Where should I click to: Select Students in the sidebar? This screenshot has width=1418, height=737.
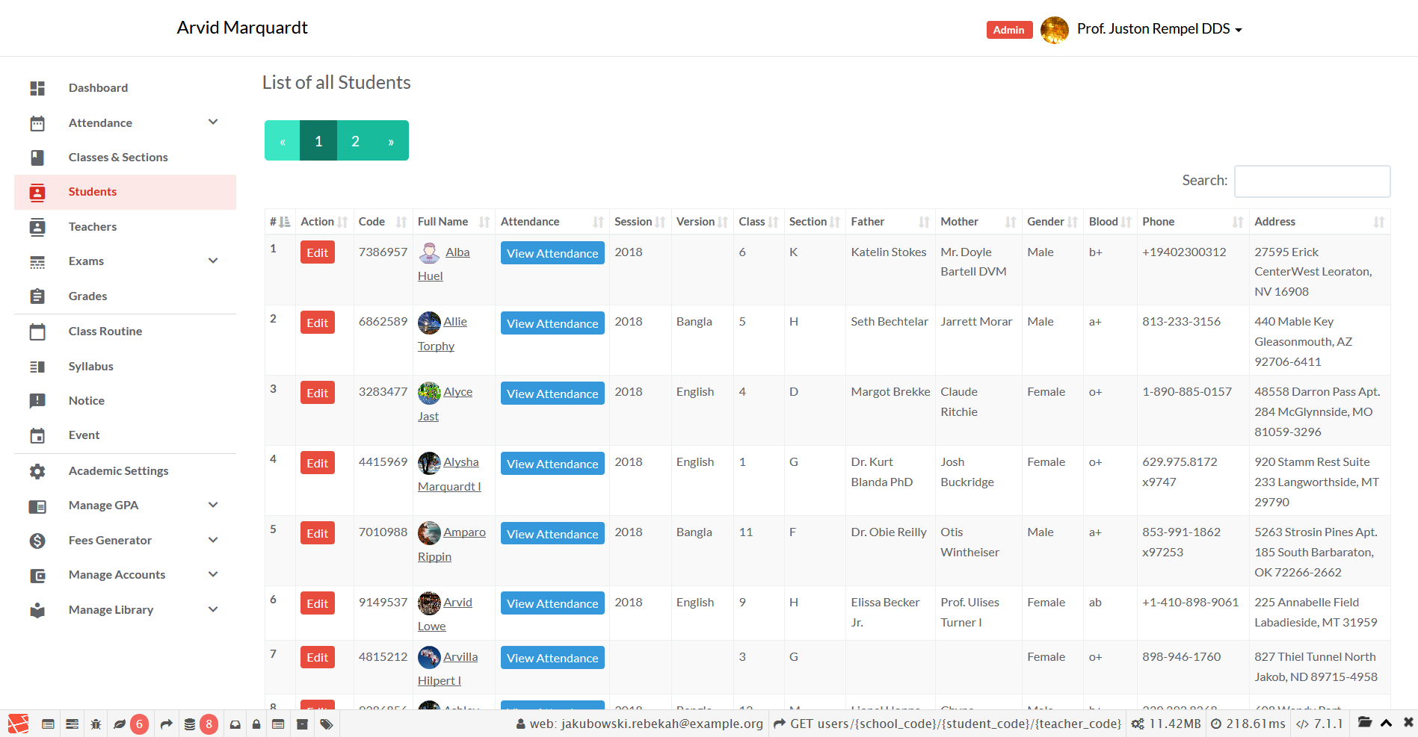(125, 192)
